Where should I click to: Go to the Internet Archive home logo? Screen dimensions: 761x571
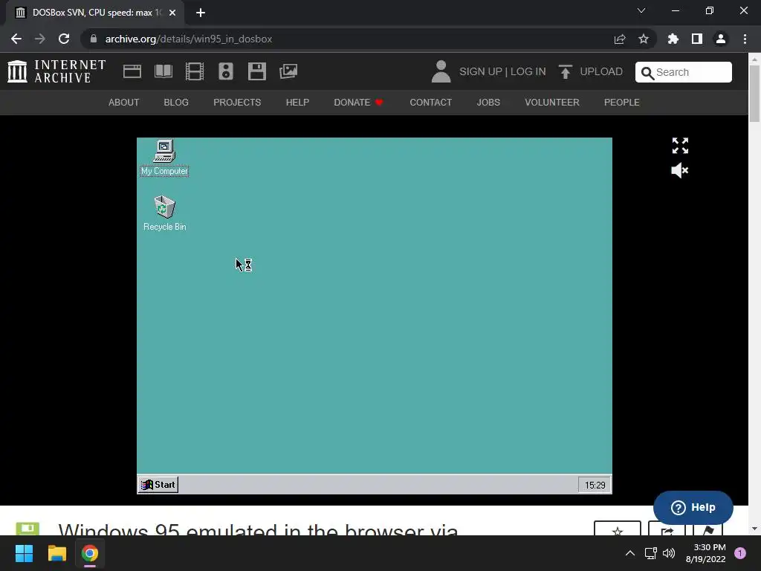[56, 71]
